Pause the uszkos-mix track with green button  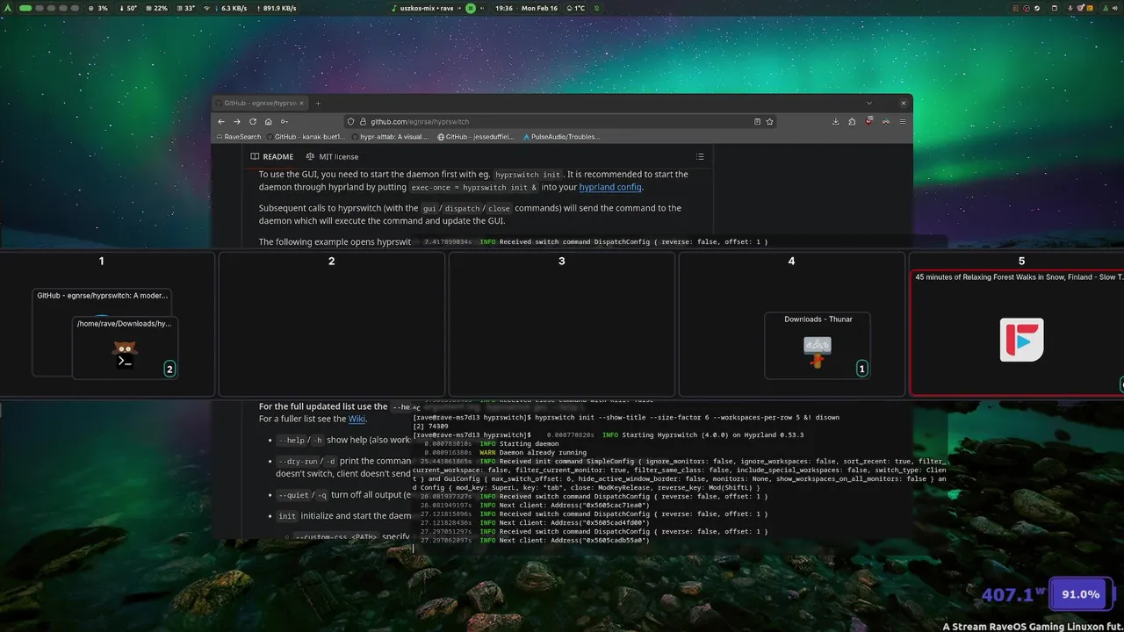[471, 8]
